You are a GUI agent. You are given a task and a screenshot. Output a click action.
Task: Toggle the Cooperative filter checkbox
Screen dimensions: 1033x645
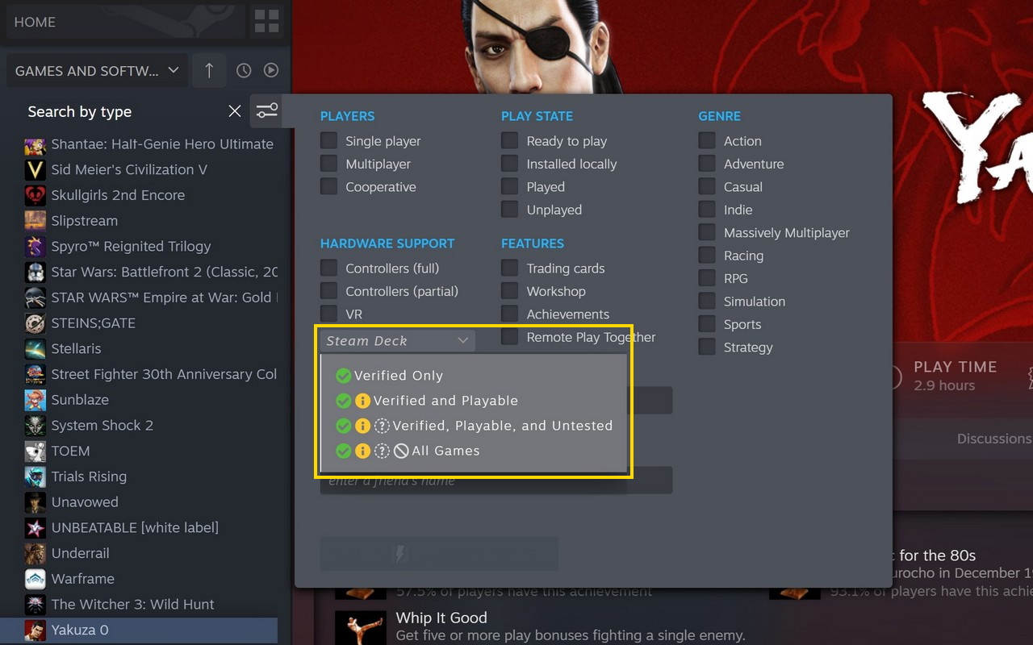[328, 186]
